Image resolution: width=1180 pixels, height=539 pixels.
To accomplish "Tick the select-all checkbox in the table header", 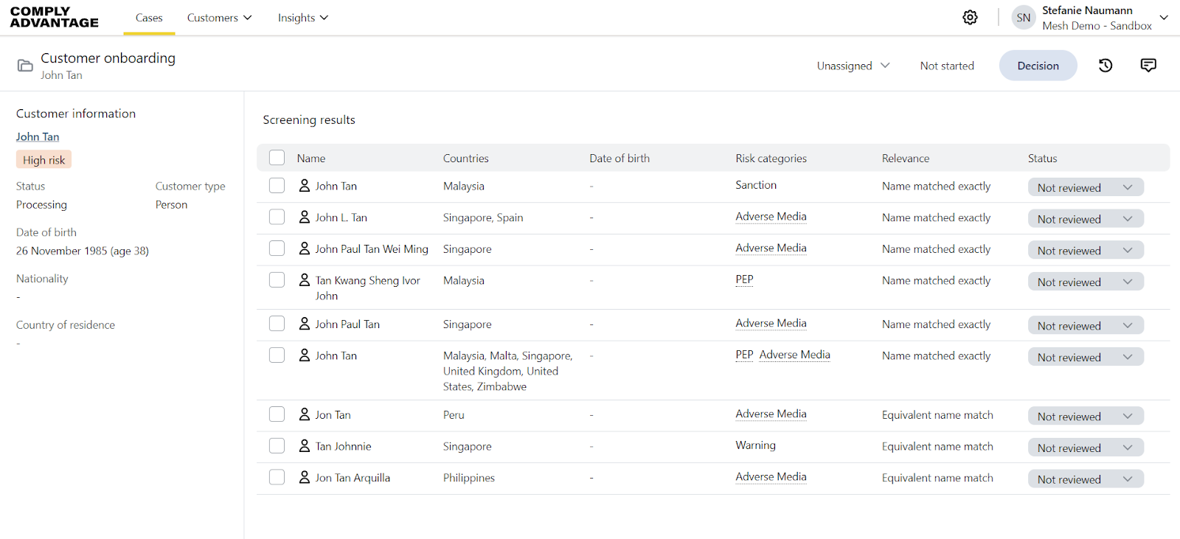I will [277, 158].
